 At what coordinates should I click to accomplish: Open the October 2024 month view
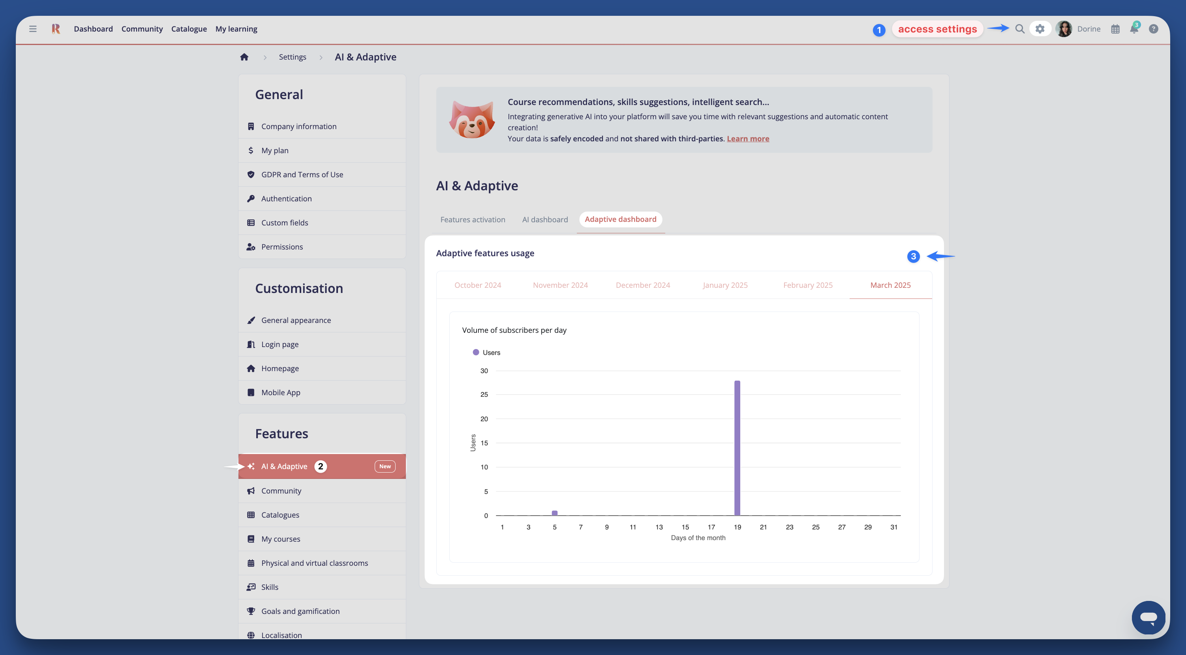(x=477, y=285)
